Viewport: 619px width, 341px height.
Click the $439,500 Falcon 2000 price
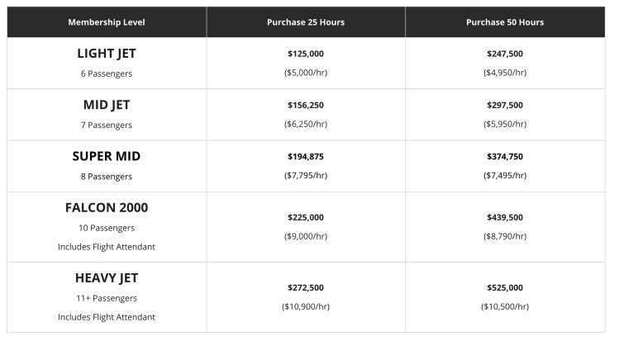505,217
